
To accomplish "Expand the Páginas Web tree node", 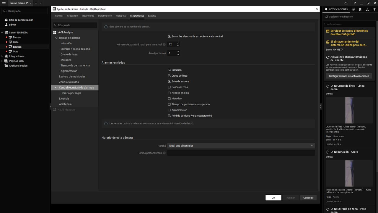I will pyautogui.click(x=2, y=61).
